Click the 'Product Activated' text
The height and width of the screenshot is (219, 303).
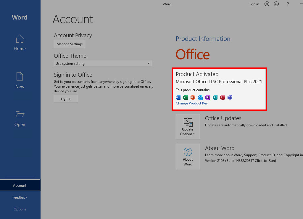(x=197, y=74)
